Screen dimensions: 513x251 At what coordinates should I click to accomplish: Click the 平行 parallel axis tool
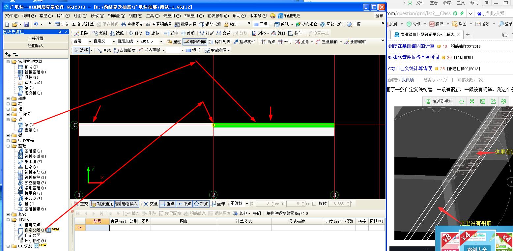point(285,42)
